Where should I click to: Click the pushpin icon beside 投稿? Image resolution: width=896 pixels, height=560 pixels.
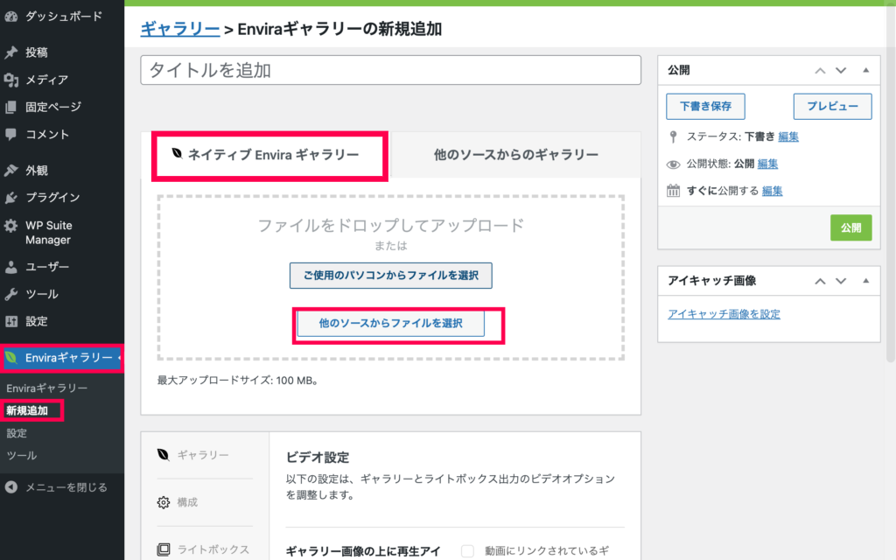click(10, 52)
